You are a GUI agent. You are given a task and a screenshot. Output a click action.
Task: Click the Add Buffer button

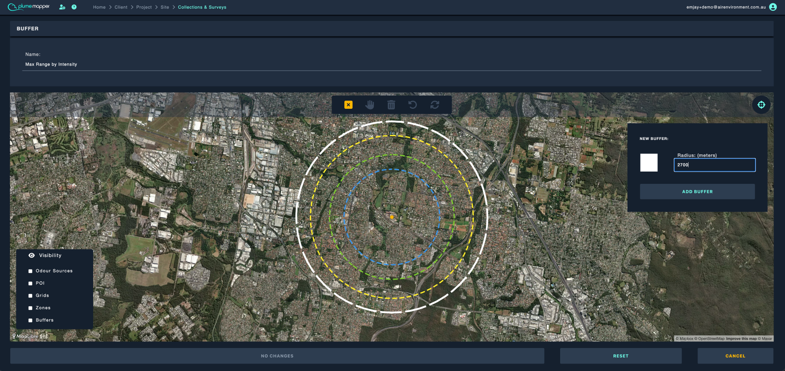(x=697, y=192)
